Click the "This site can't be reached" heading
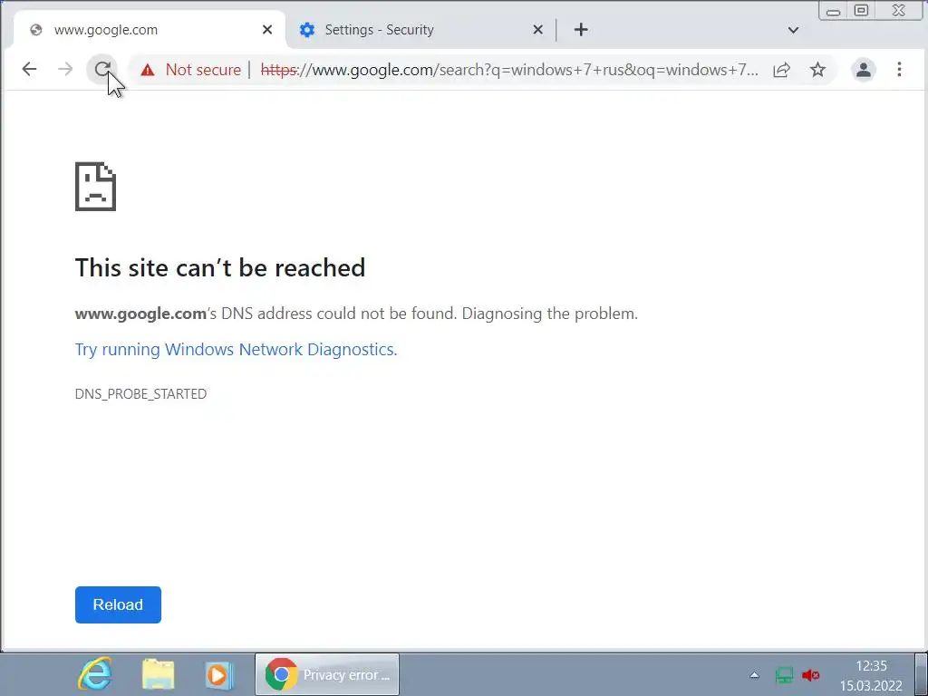928x696 pixels. click(x=220, y=267)
